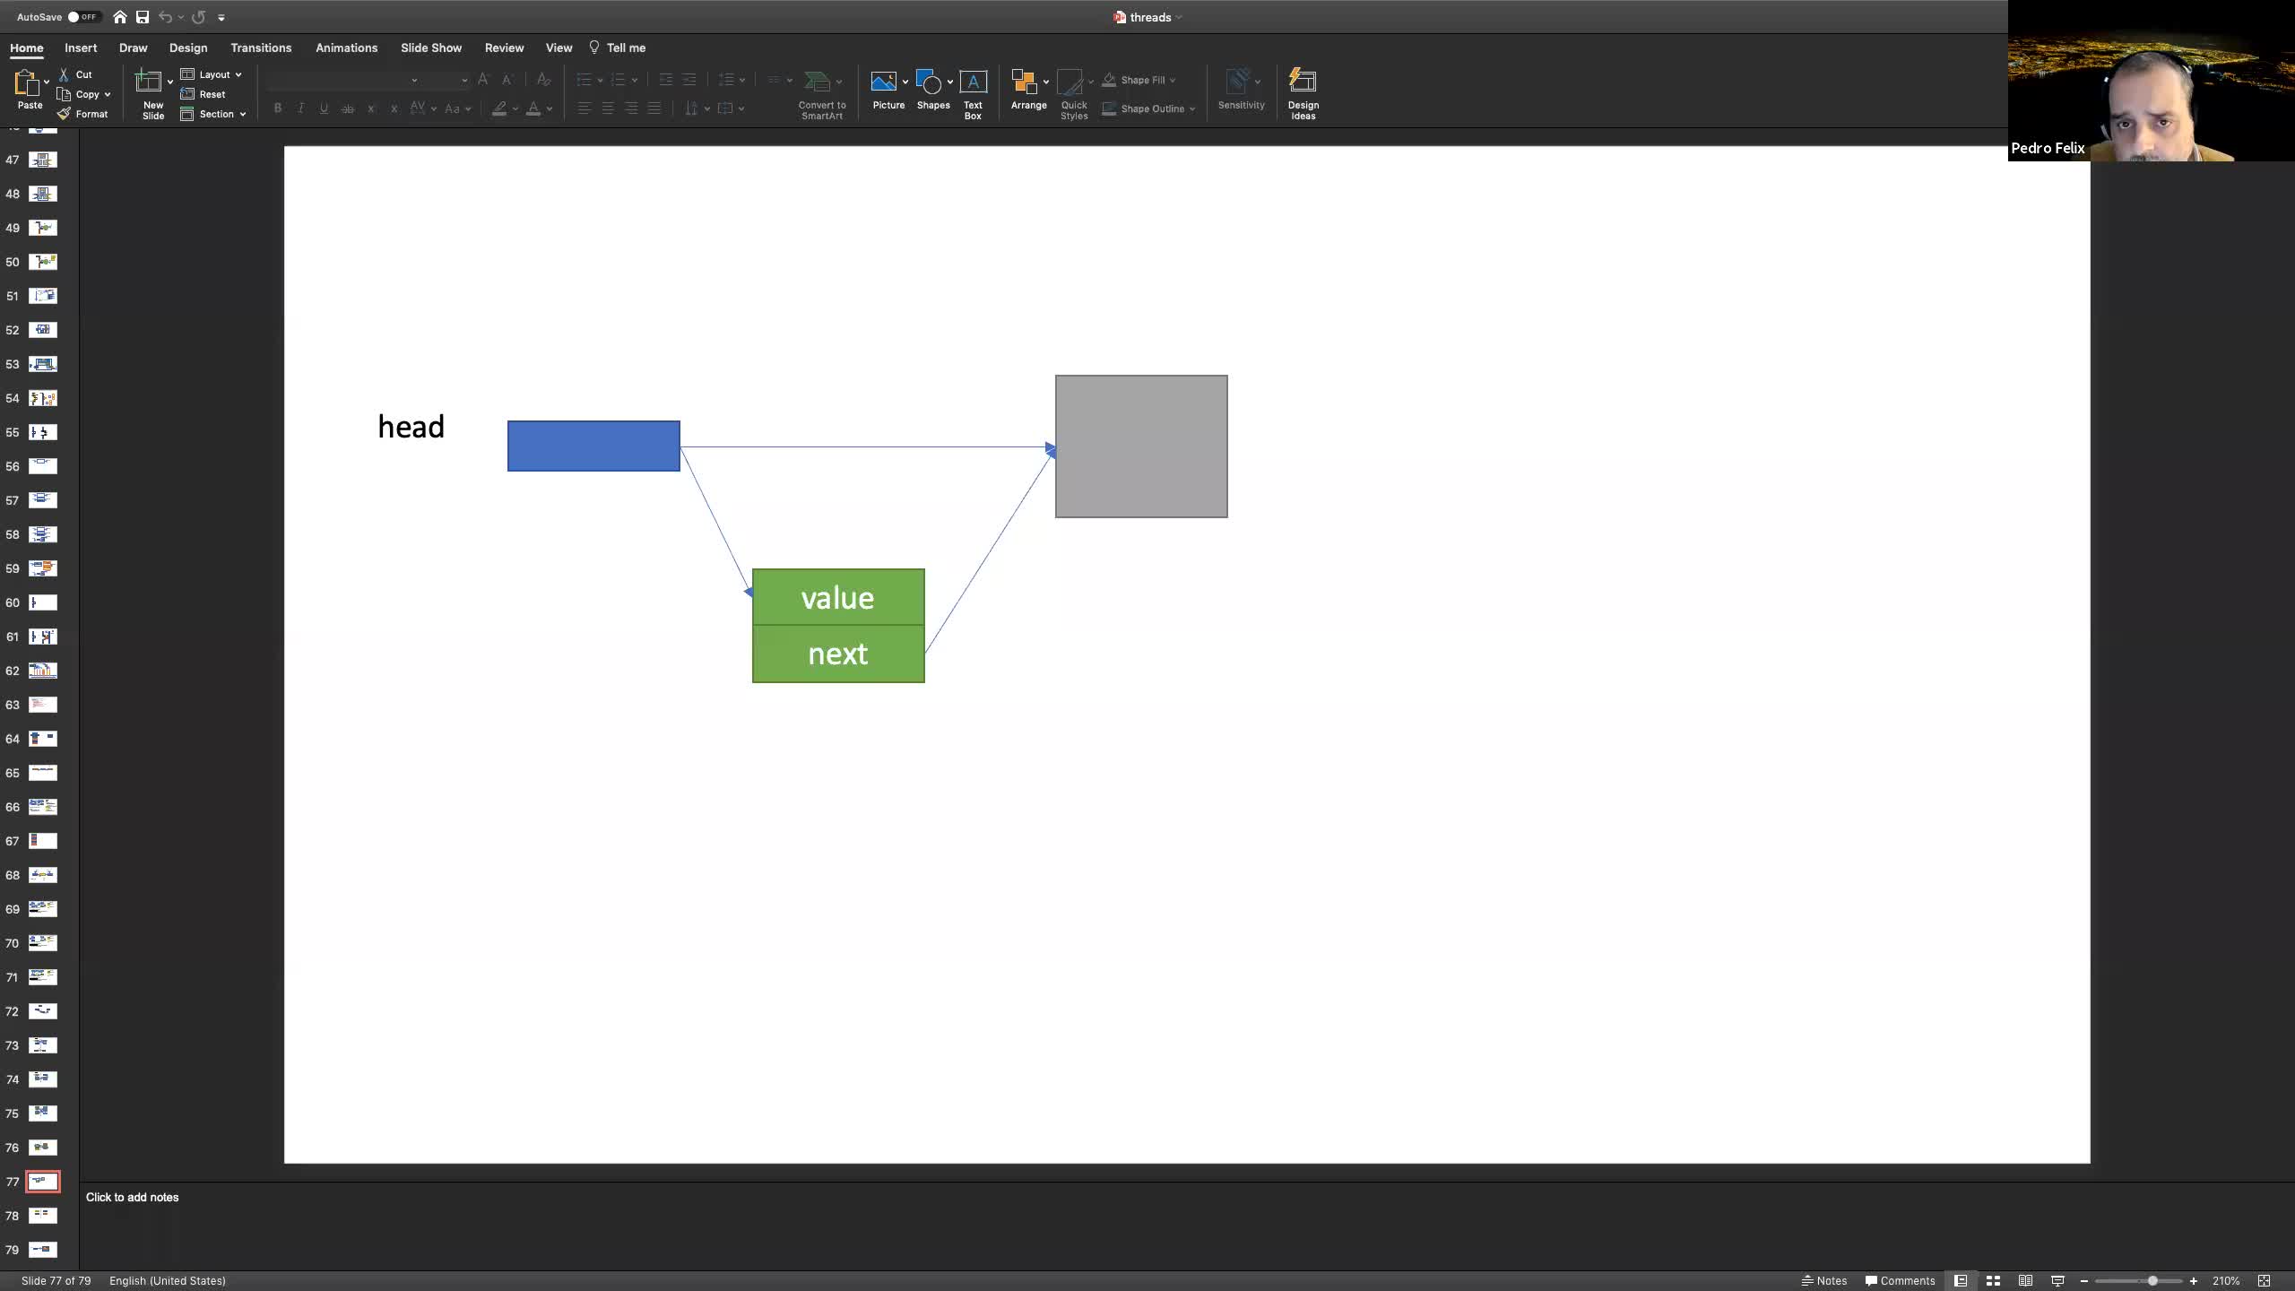Click the Bullets list icon
The width and height of the screenshot is (2295, 1291).
click(584, 80)
